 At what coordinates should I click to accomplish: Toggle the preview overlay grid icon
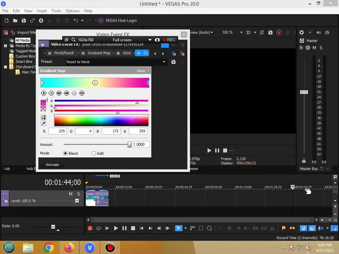coord(248,32)
